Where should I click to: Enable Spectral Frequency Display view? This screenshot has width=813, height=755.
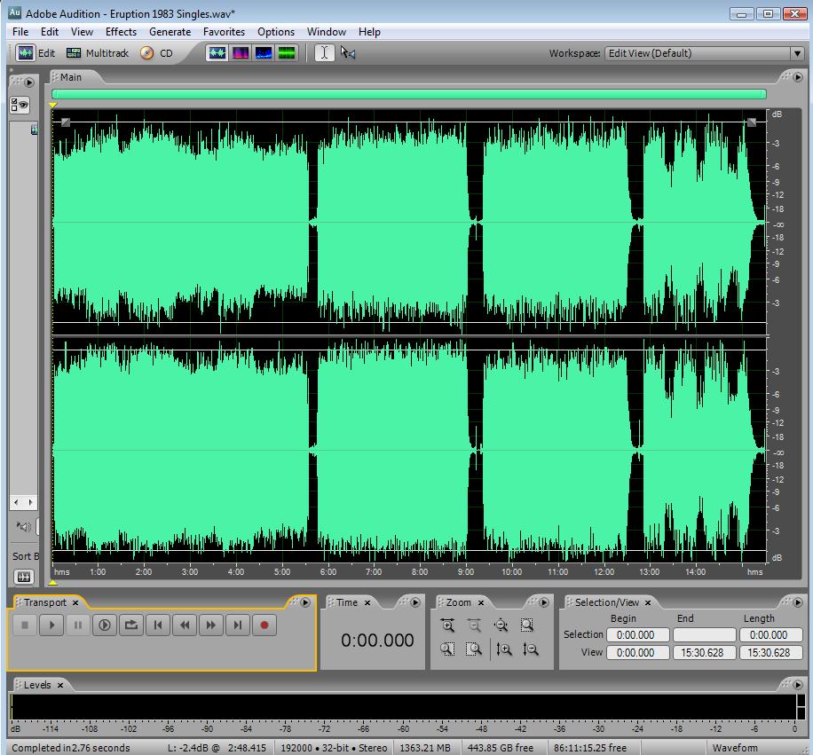[241, 53]
